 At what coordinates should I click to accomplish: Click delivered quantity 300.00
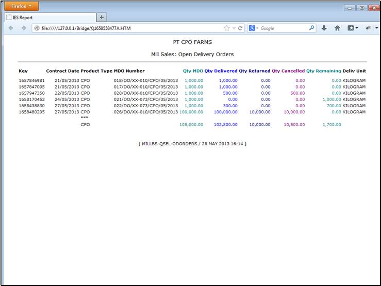click(x=230, y=106)
